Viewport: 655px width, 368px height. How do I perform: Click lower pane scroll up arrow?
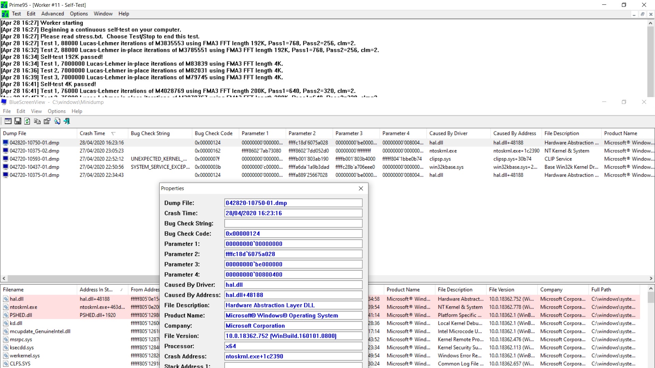coord(650,289)
